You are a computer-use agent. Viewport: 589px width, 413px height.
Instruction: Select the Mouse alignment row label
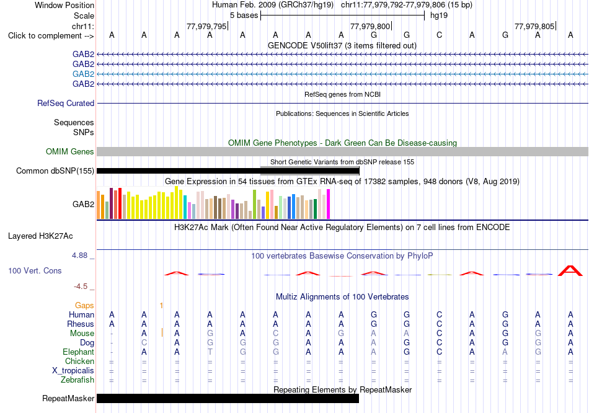click(x=82, y=334)
